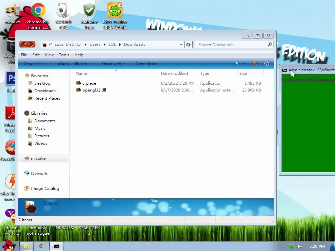
Task: Click the green network tray icon
Action: click(291, 246)
